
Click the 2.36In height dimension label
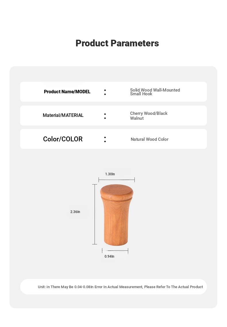[x=75, y=212]
